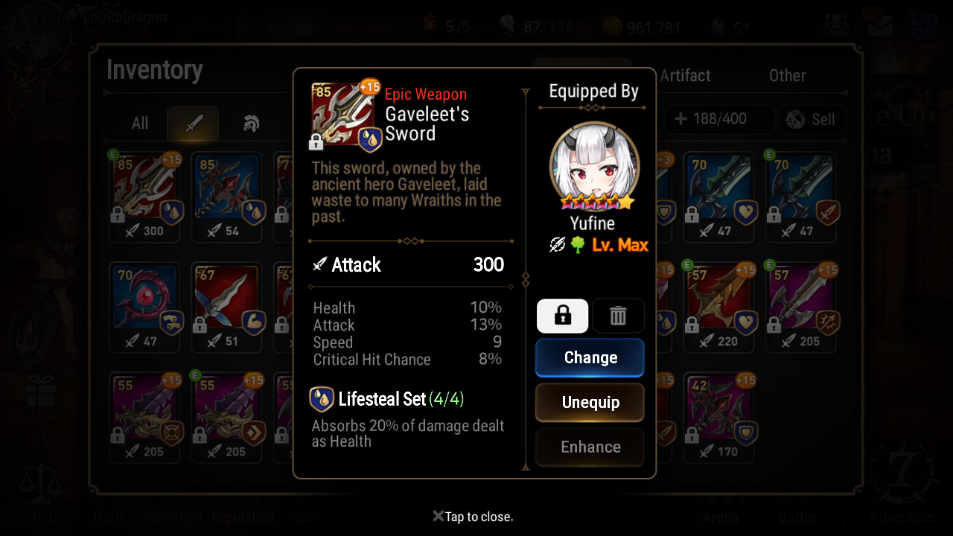
Task: Tap the X Tap to close label
Action: coord(473,517)
